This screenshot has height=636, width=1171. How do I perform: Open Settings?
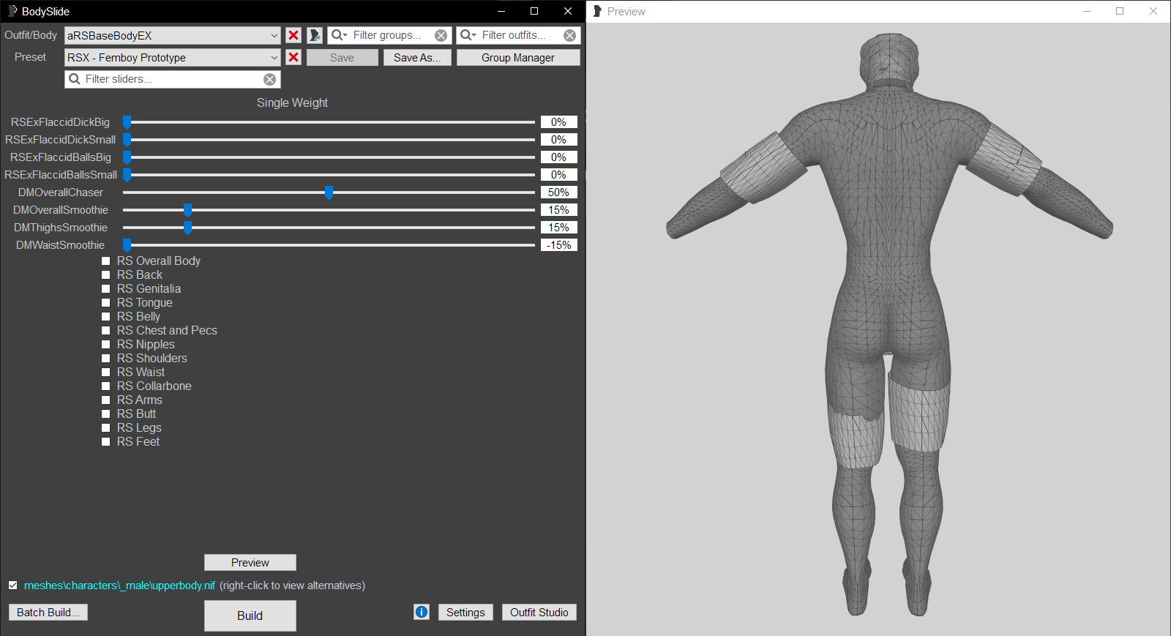pyautogui.click(x=465, y=612)
